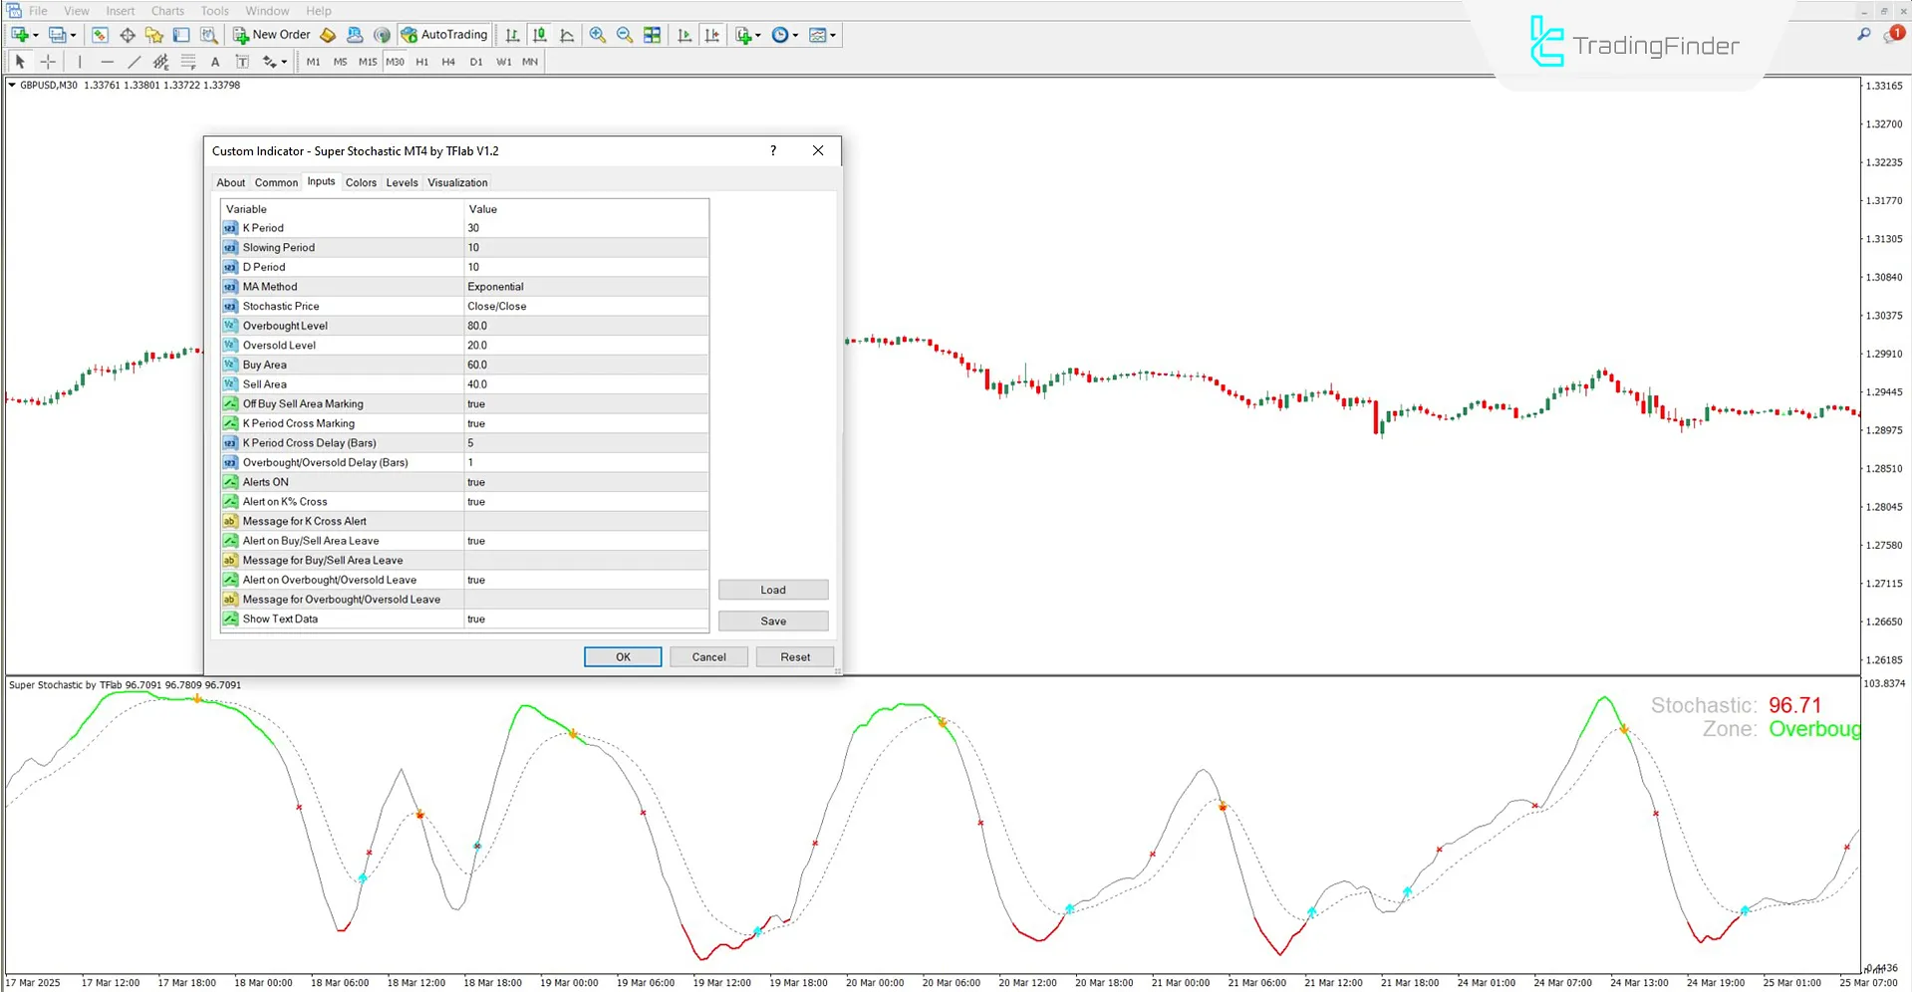Click the Load button to load settings
Image resolution: width=1912 pixels, height=992 pixels.
click(x=773, y=590)
